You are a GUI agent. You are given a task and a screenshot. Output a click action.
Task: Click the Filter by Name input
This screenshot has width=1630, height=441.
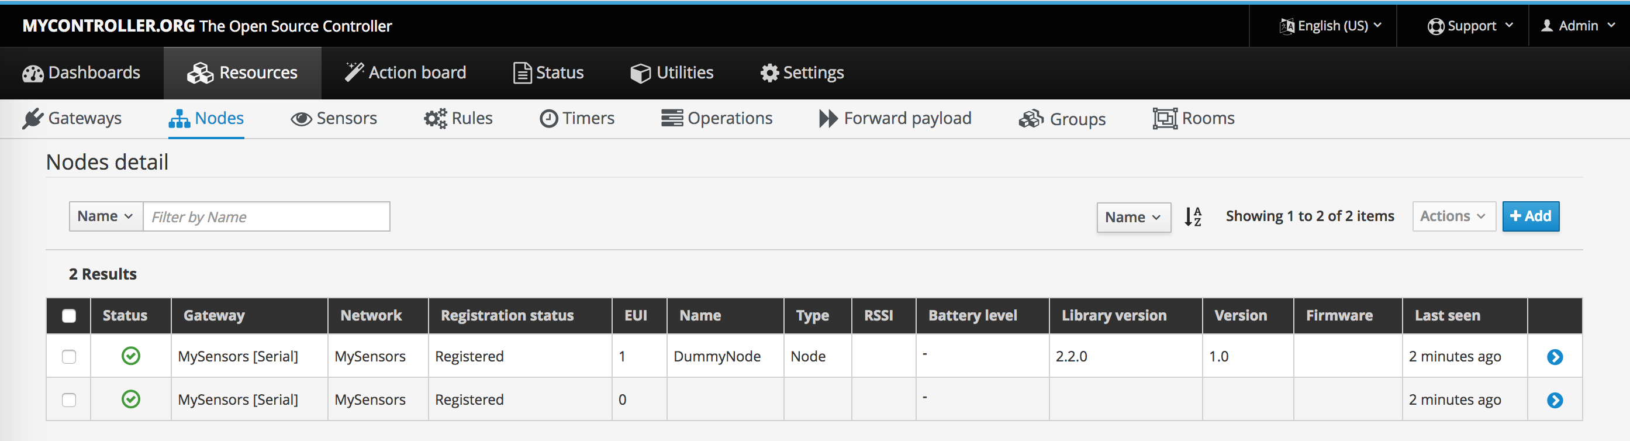click(x=267, y=216)
